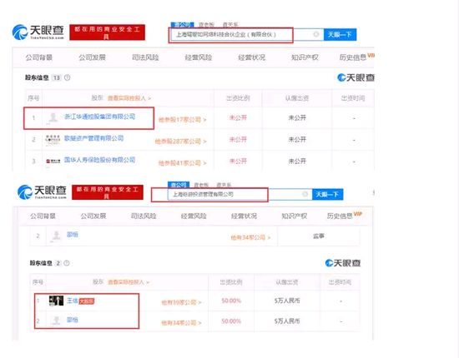Select 查公司 search type in lower header
The image size is (459, 358).
(179, 185)
